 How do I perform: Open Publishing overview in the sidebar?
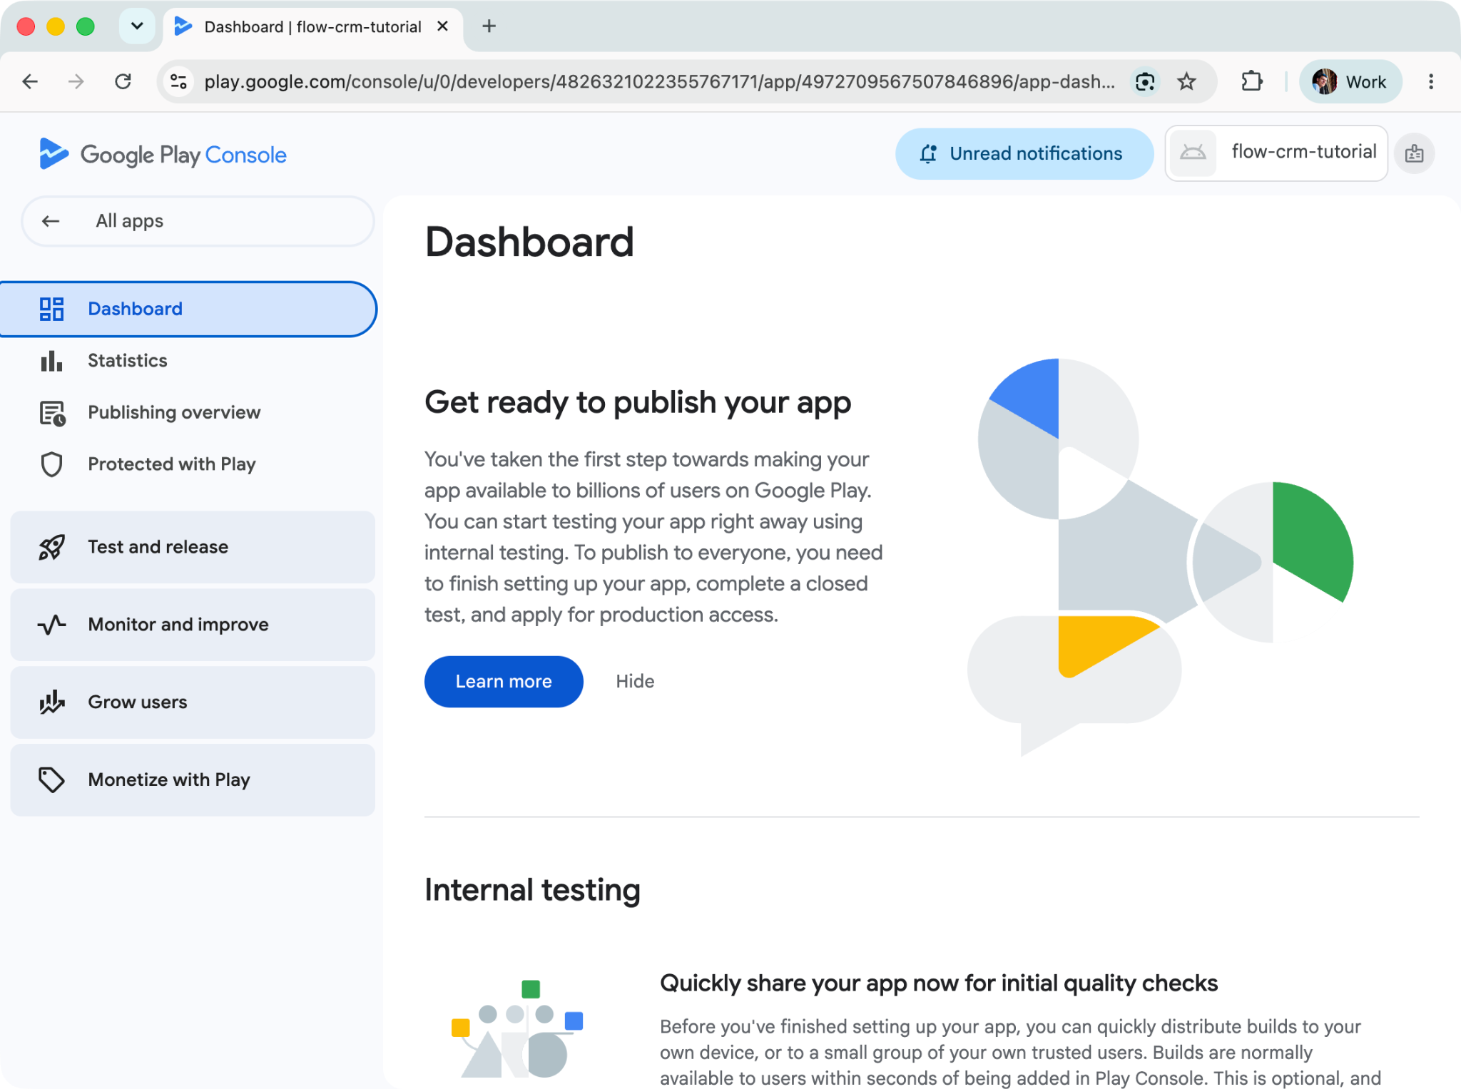click(188, 413)
